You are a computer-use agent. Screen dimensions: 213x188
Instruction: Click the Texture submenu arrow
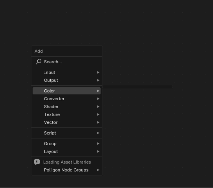(x=98, y=114)
